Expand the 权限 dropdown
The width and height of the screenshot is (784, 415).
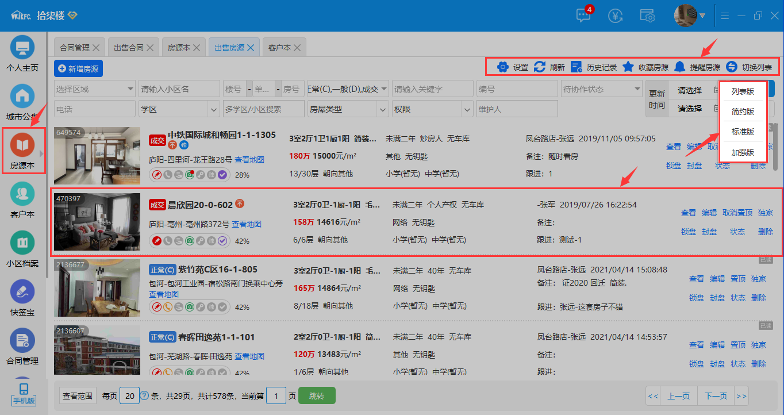433,109
